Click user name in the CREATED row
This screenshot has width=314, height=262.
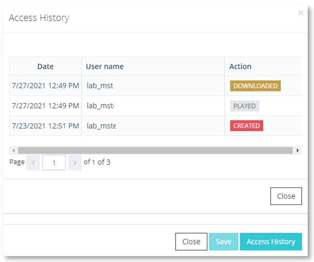pyautogui.click(x=101, y=126)
